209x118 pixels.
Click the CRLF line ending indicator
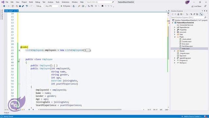pos(167,109)
